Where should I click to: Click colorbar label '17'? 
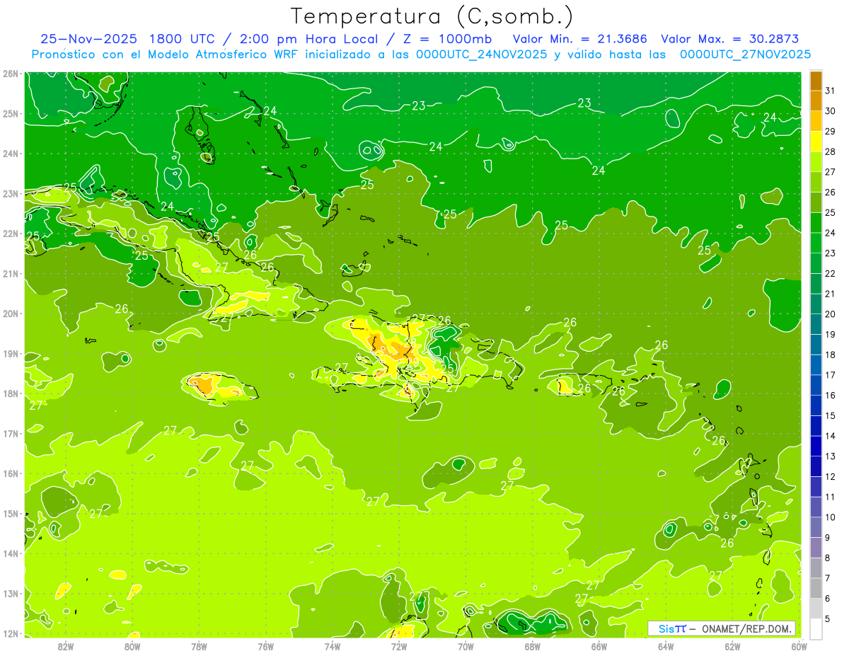830,375
